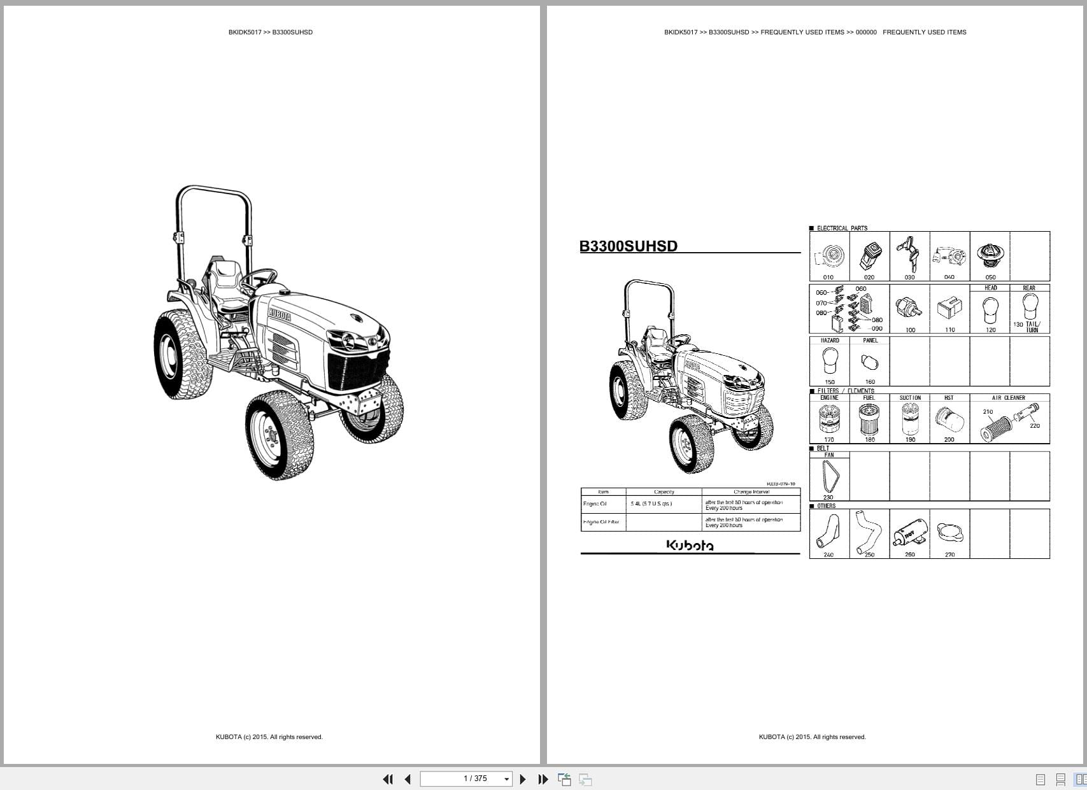Click ENGINE filter part 170
Viewport: 1087px width, 790px height.
point(829,419)
